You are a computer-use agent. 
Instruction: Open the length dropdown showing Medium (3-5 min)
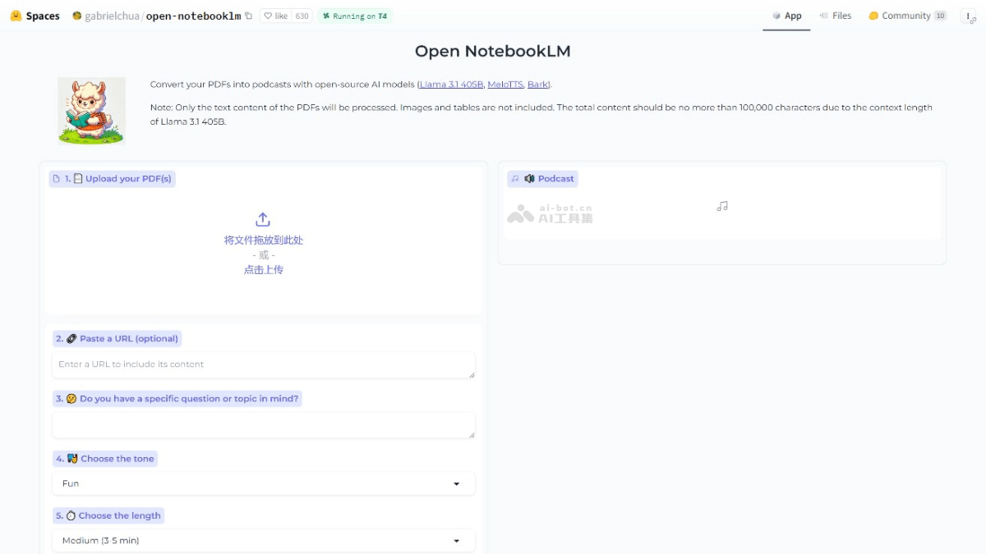tap(263, 540)
